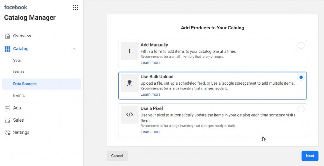Select the Add Manually radio button
The height and width of the screenshot is (166, 324).
301,46
